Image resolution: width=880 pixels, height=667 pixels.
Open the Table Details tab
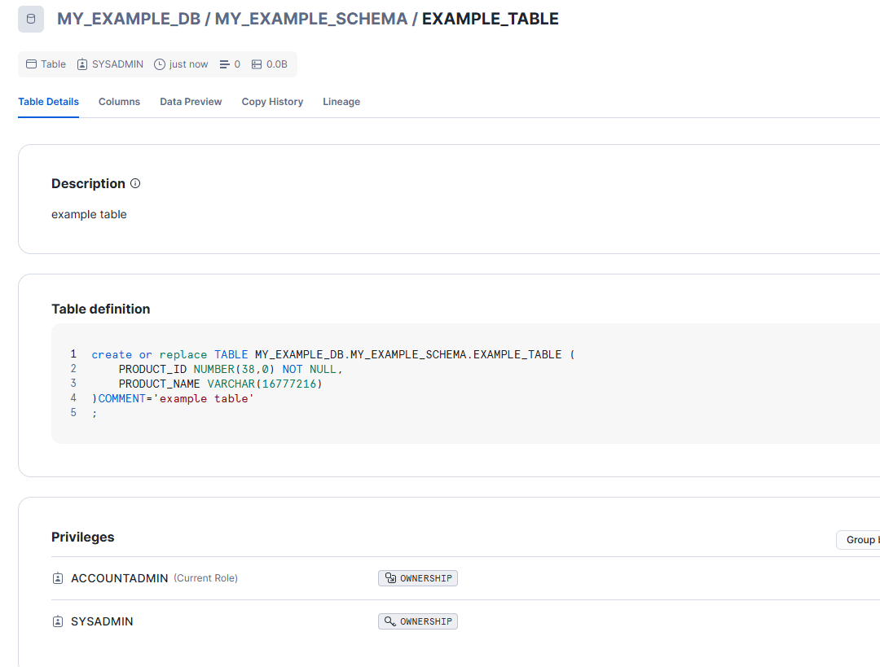pos(48,102)
